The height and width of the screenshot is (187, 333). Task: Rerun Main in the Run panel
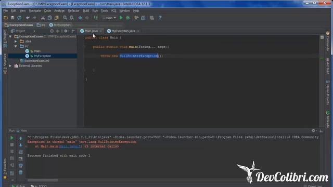[x=12, y=138]
